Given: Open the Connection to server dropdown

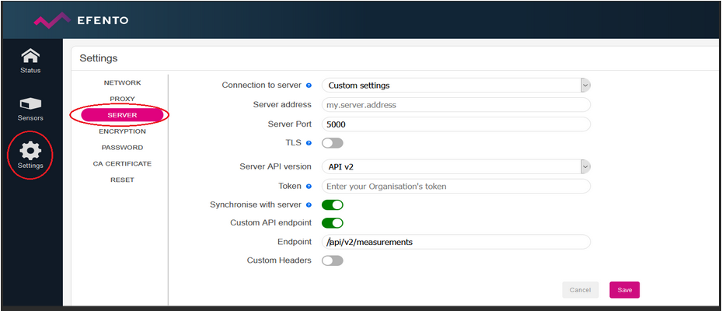Looking at the screenshot, I should coord(456,86).
